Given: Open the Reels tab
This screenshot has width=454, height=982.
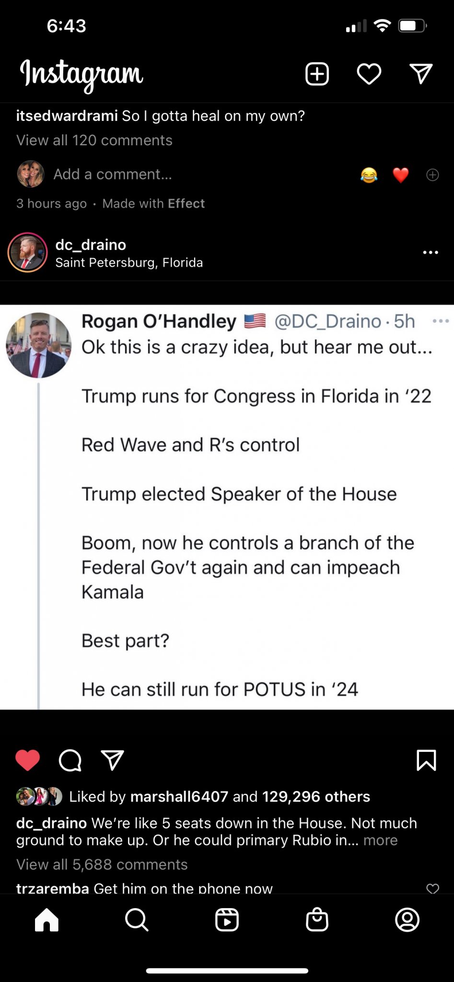Looking at the screenshot, I should pyautogui.click(x=227, y=920).
